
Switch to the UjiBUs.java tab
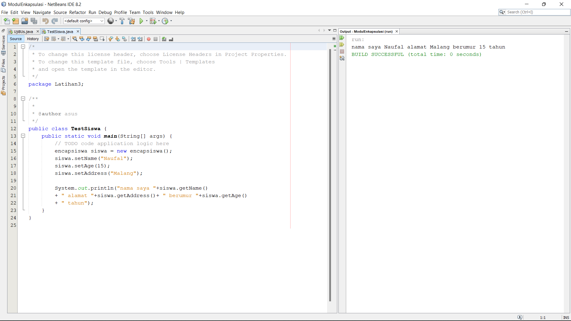coord(23,32)
